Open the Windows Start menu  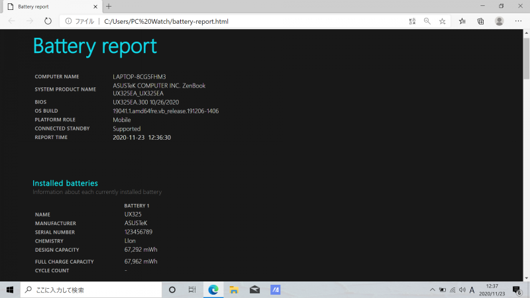point(10,290)
